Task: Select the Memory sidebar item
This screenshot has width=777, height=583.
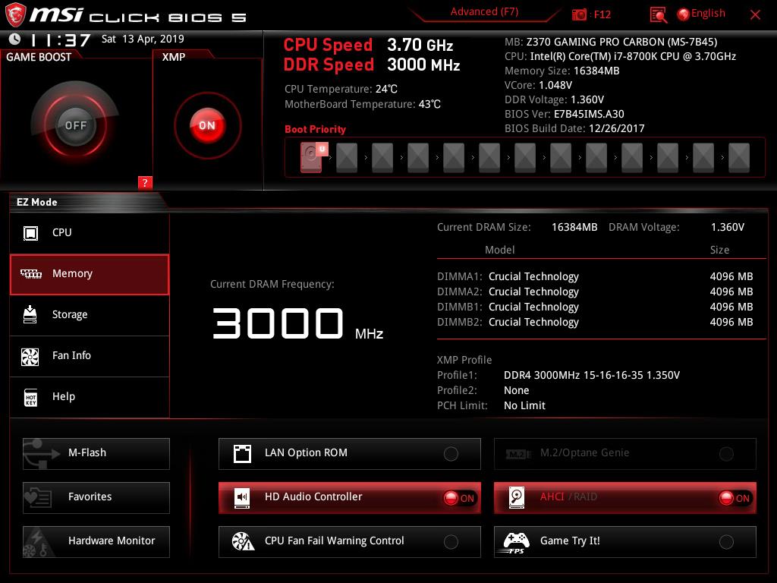Action: [x=90, y=274]
